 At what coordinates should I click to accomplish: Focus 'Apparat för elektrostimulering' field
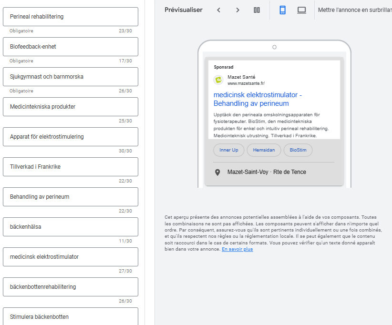click(x=71, y=137)
